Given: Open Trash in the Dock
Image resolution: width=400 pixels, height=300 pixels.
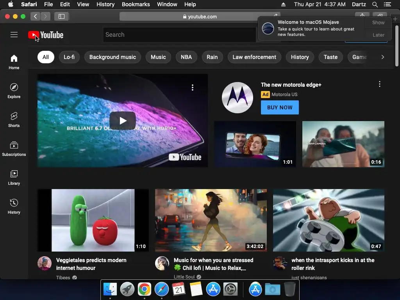Looking at the screenshot, I should [289, 289].
